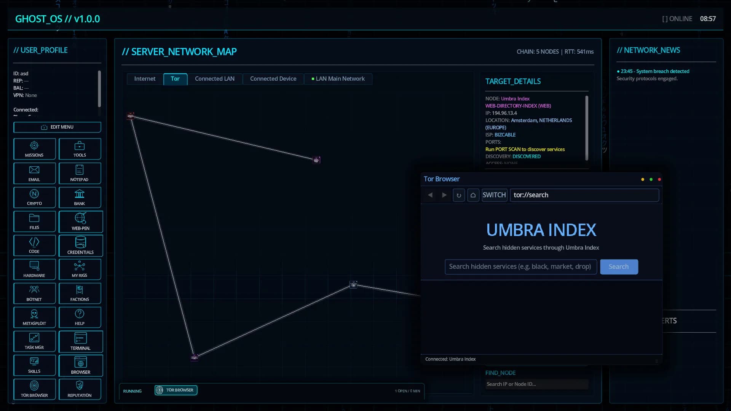
Task: Select the purple node at upper line end
Action: tap(316, 160)
